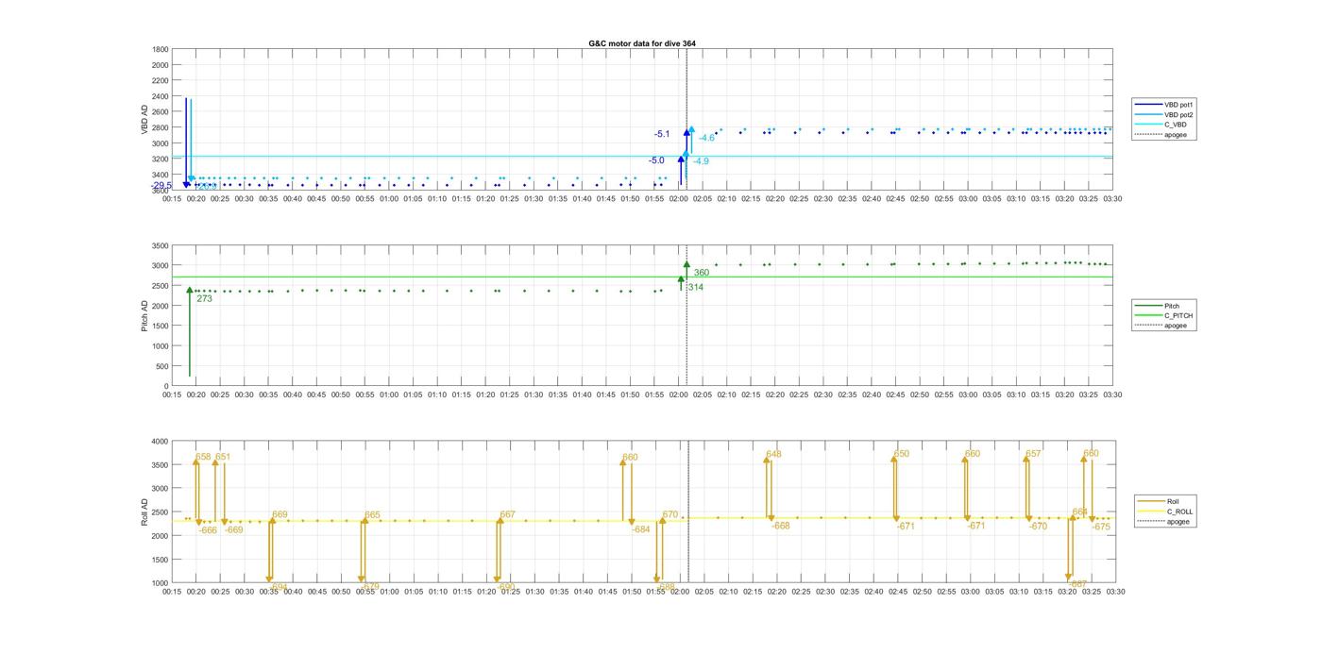Click the '-670' roll annotation
Image resolution: width=1322 pixels, height=654 pixels.
(1038, 527)
